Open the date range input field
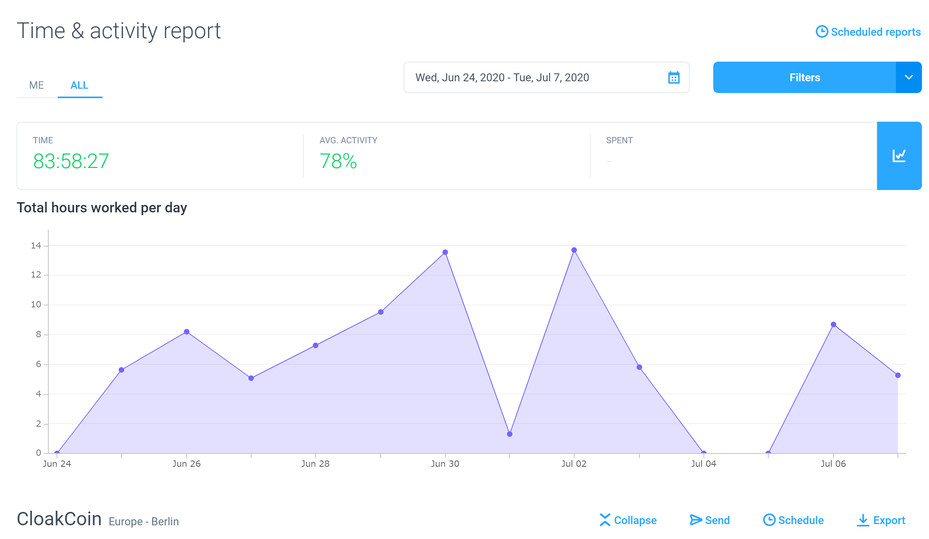Viewport: 929px width, 539px height. click(x=546, y=77)
